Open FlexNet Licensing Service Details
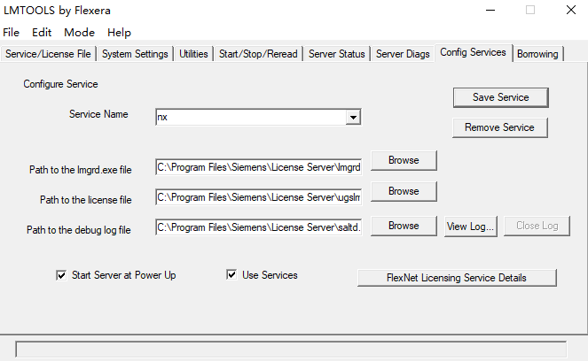The width and height of the screenshot is (588, 361). coord(457,278)
